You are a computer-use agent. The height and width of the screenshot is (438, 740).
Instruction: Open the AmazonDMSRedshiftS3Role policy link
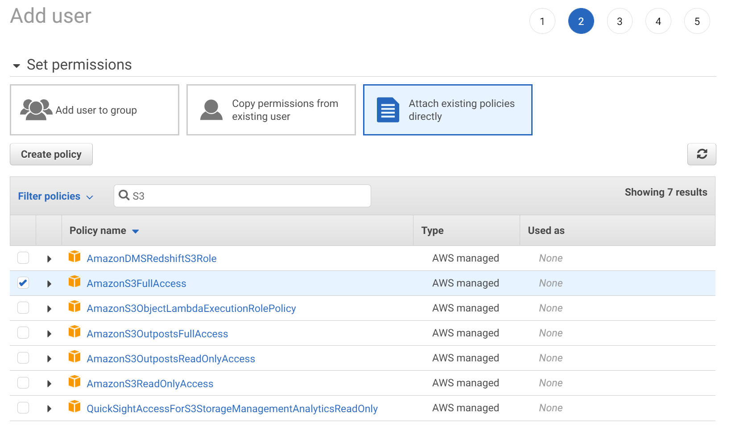pos(152,258)
